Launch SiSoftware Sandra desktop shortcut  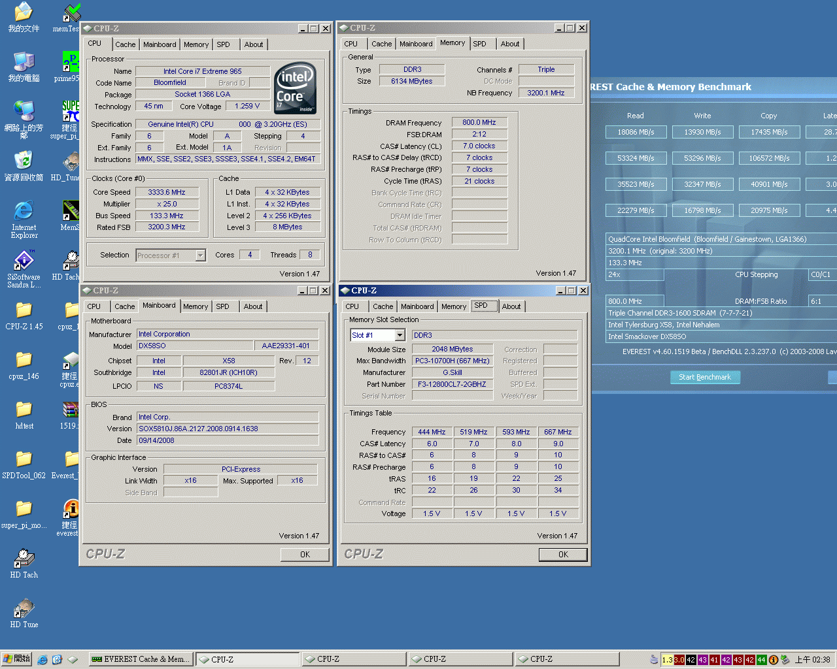click(24, 269)
